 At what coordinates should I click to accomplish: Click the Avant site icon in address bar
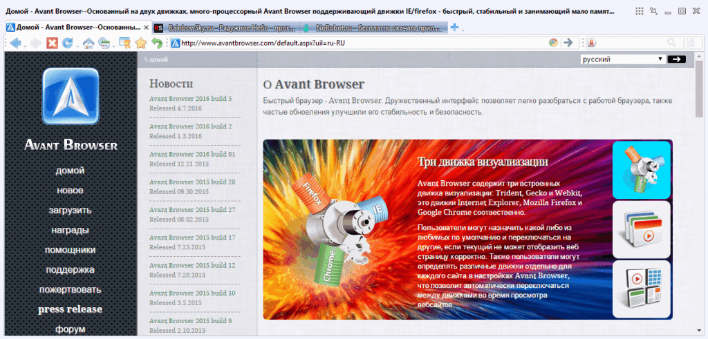tap(176, 43)
